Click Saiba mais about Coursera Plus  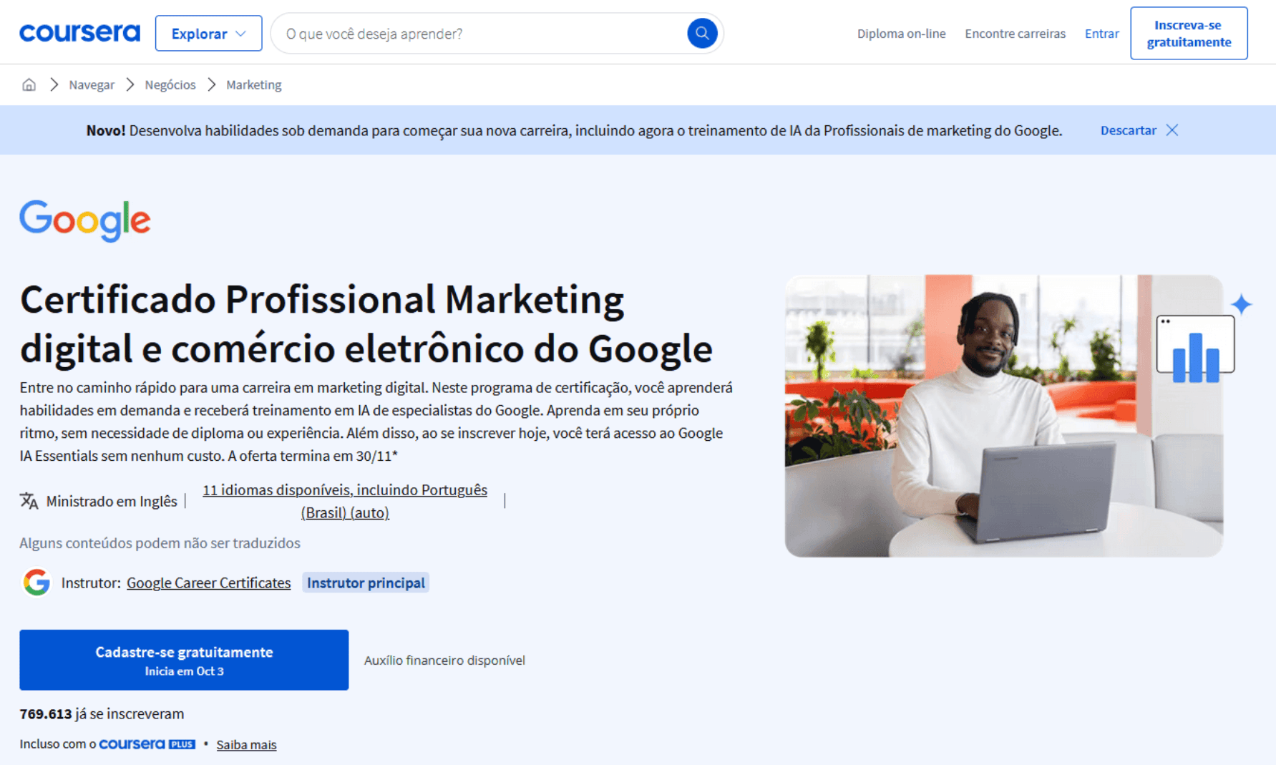coord(246,744)
